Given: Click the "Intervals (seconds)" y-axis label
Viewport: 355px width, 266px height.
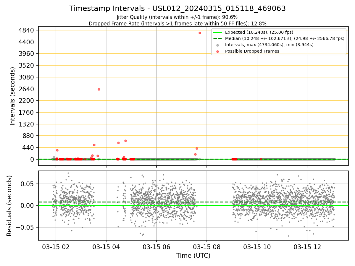Looking at the screenshot, I should pyautogui.click(x=12, y=96).
